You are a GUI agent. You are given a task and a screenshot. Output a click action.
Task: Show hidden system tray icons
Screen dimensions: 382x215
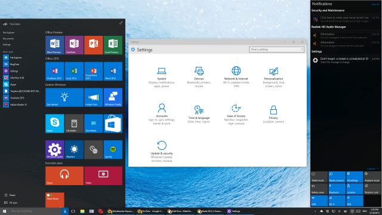click(315, 211)
